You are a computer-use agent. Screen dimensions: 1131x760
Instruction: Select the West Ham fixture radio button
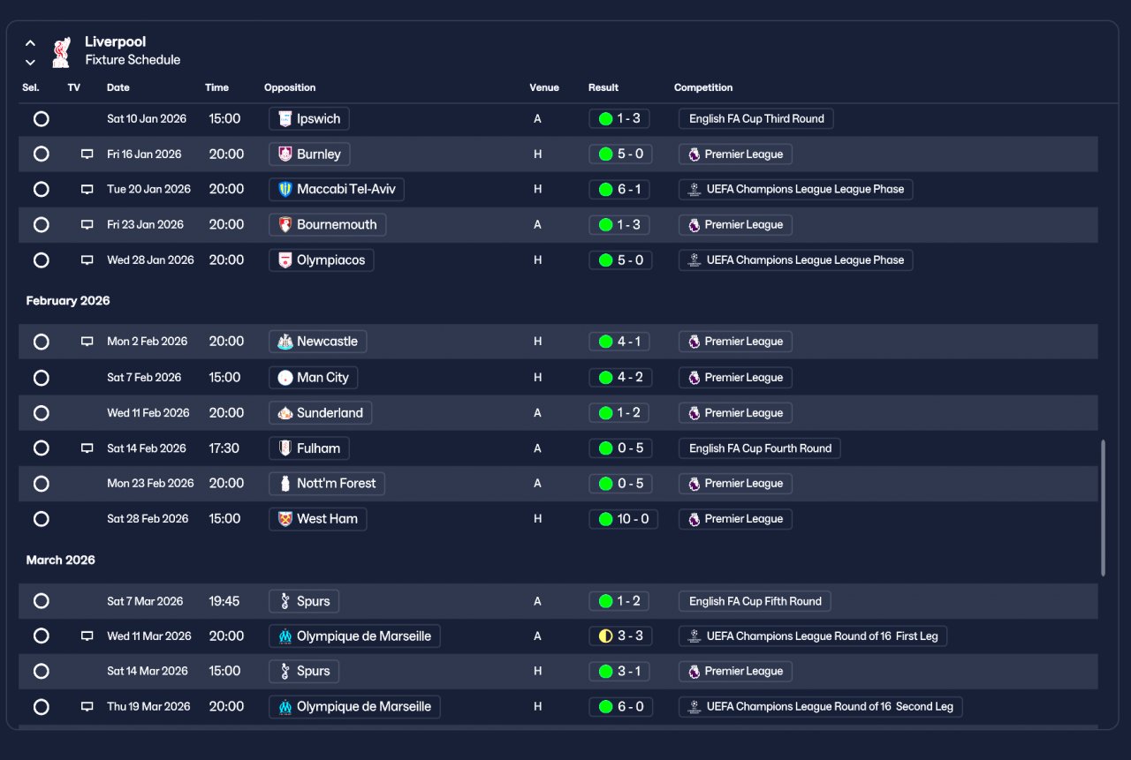(41, 519)
